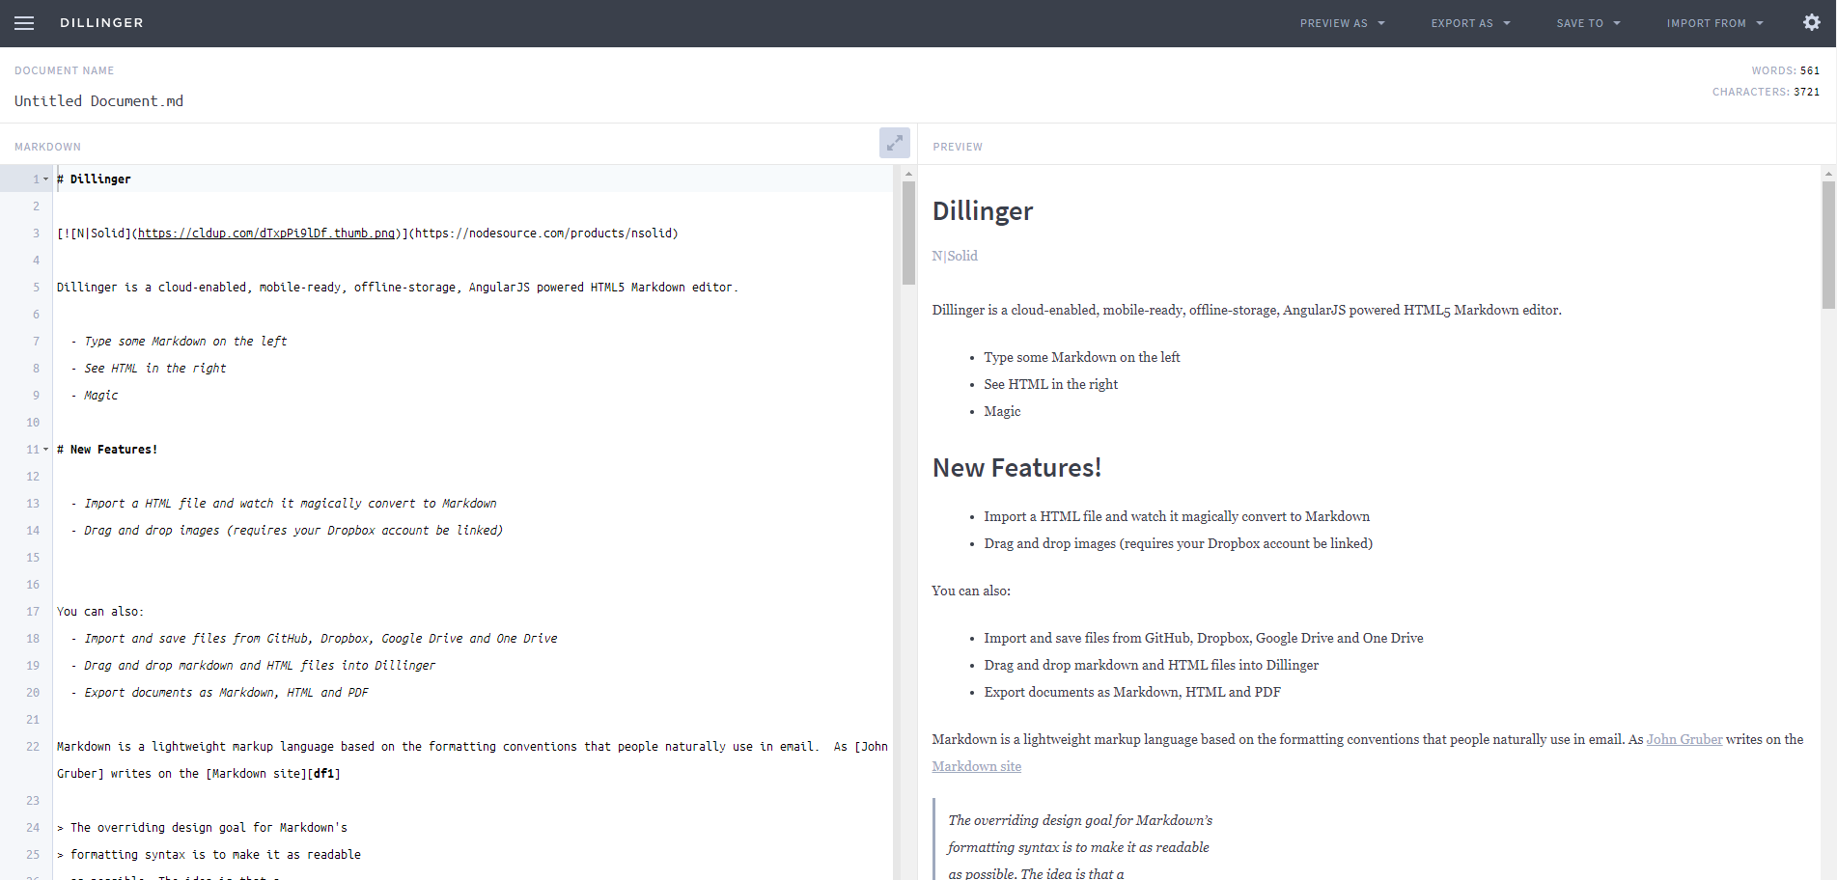Open the Preview As dropdown
Viewport: 1837px width, 880px height.
(x=1342, y=23)
